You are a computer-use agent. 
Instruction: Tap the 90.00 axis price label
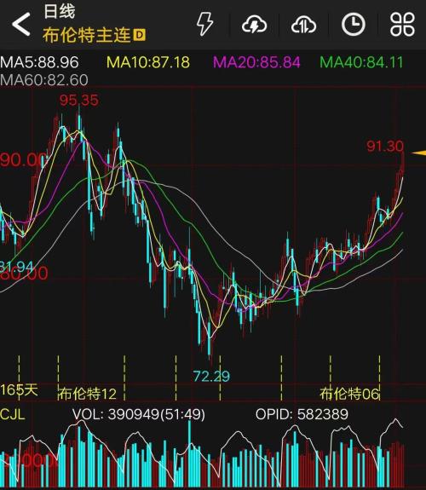(x=22, y=160)
